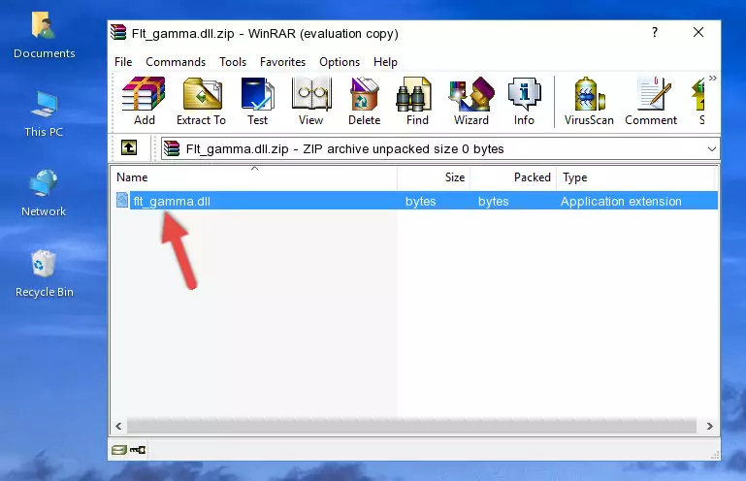
Task: Open the Find binoculars icon
Action: (417, 101)
